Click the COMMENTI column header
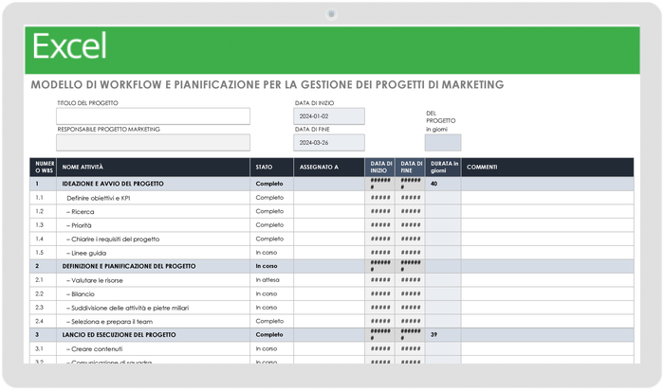Viewport: 664px width, 390px height. (x=547, y=168)
